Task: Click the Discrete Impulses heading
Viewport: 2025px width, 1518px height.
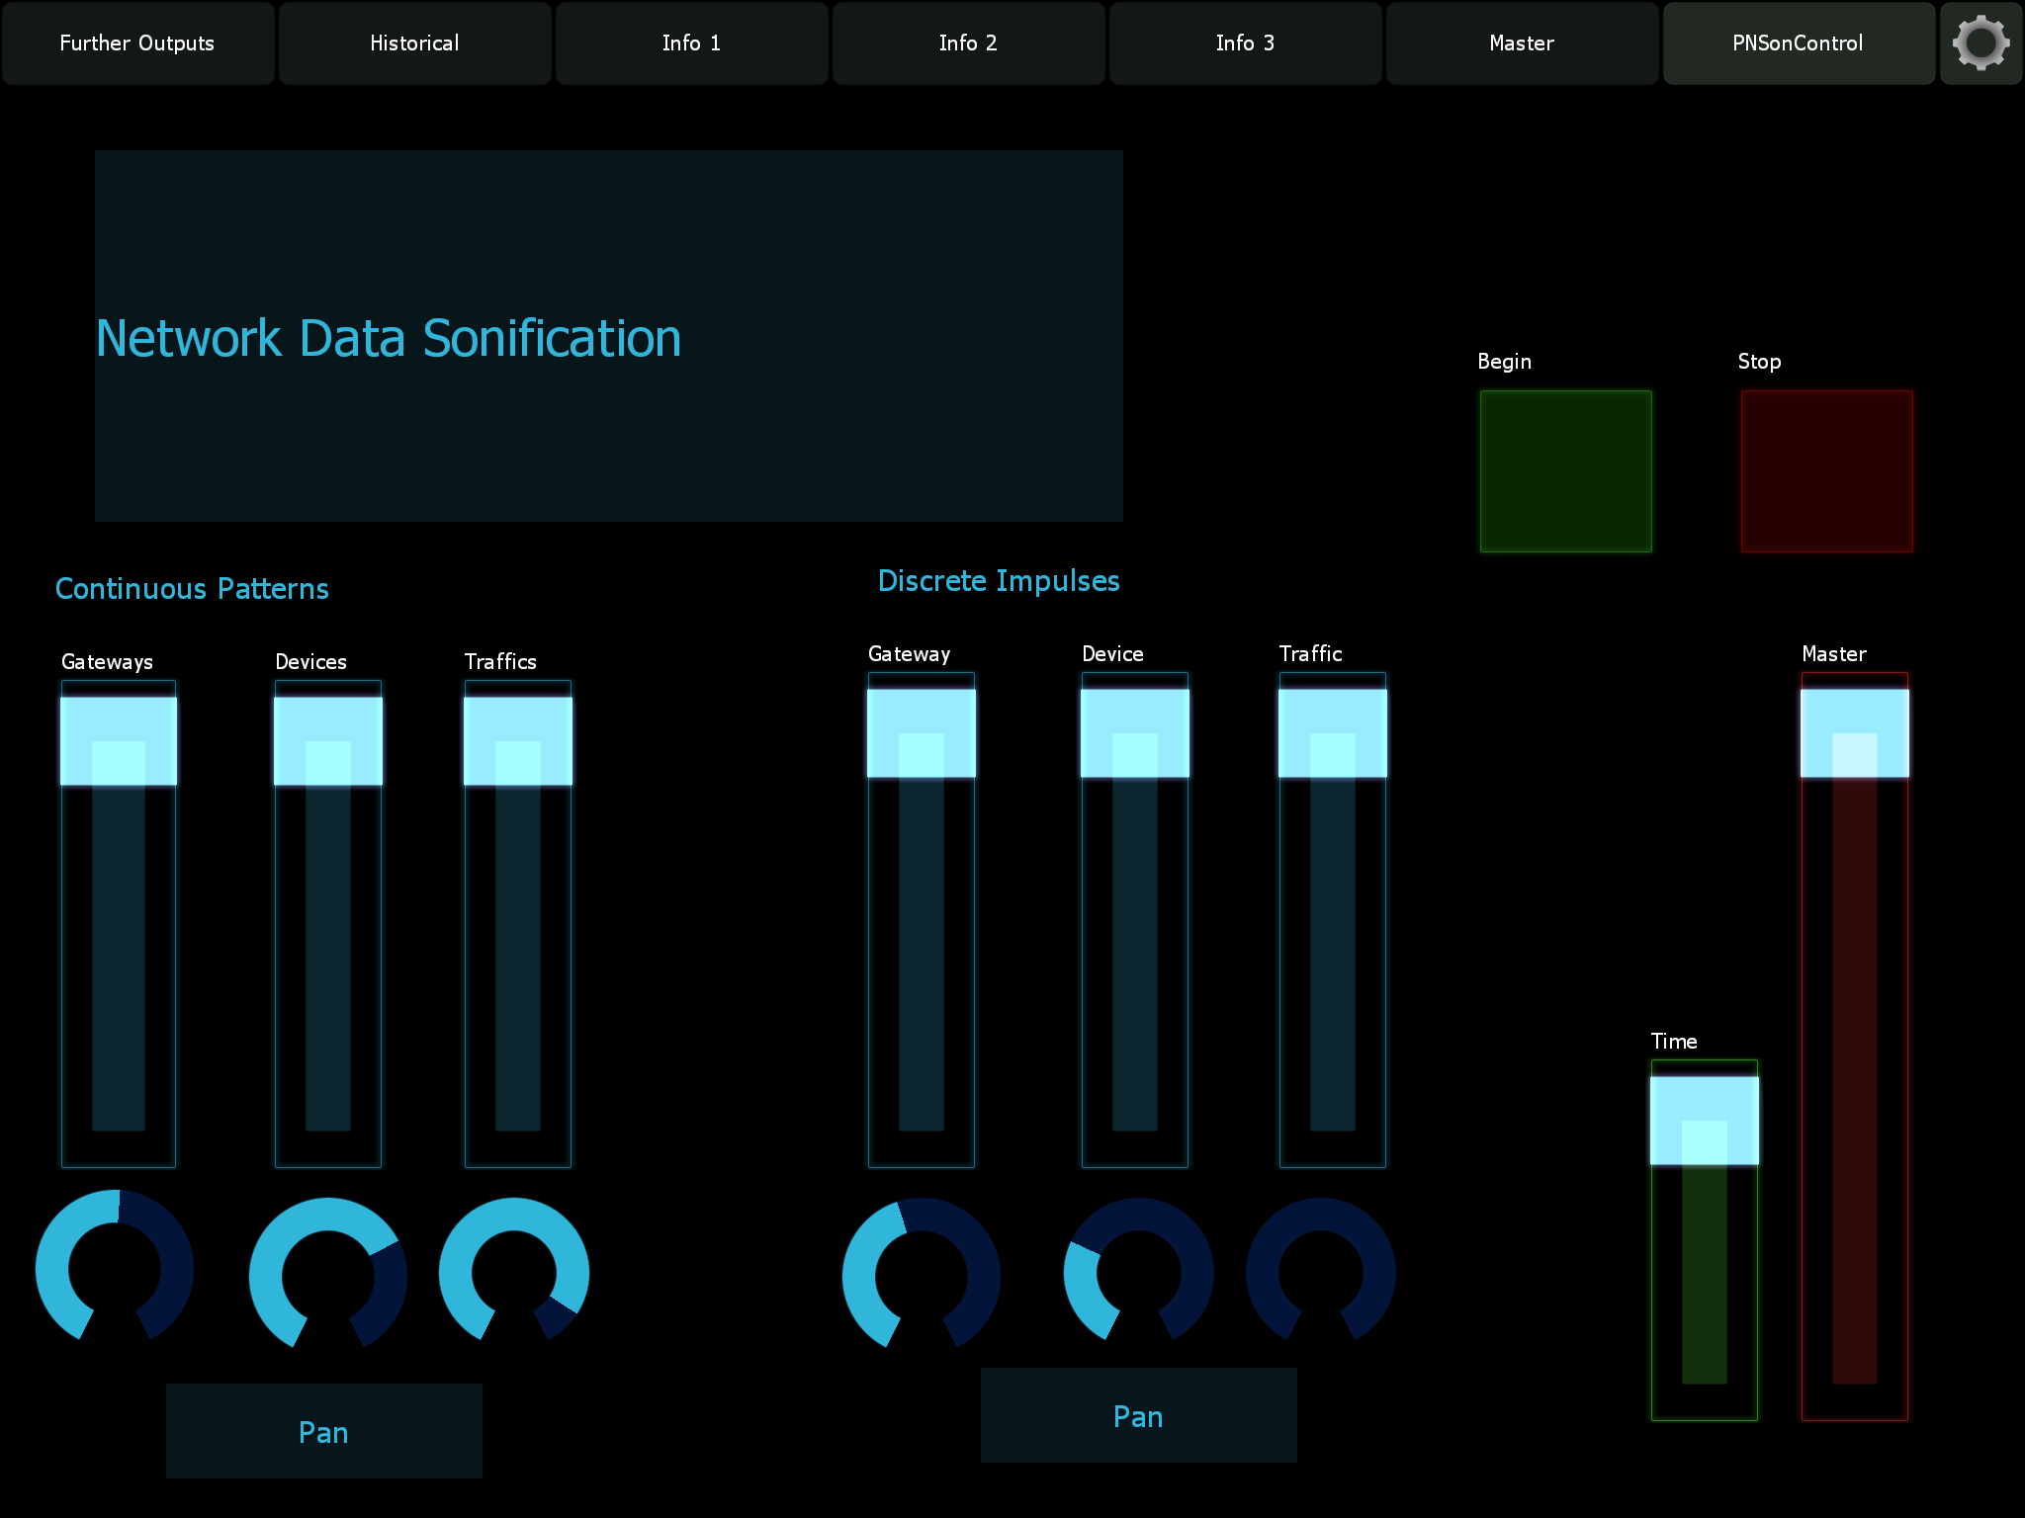Action: 999,581
